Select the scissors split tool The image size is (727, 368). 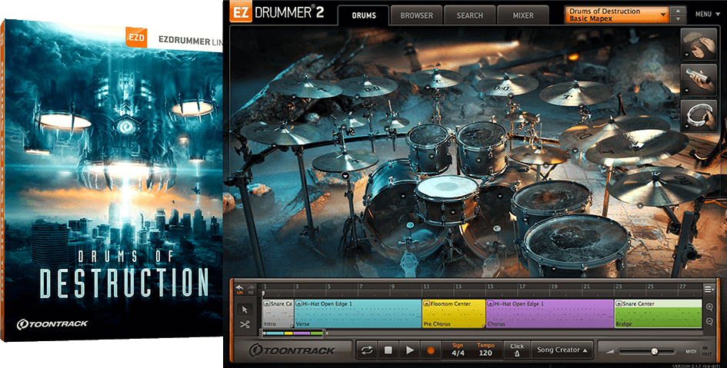[245, 324]
